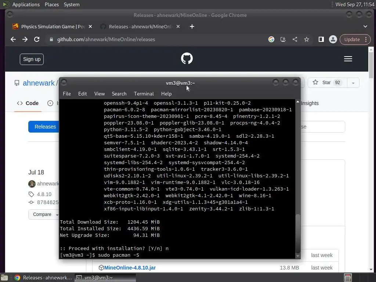
Task: Open terminal Help menu
Action: 166,94
